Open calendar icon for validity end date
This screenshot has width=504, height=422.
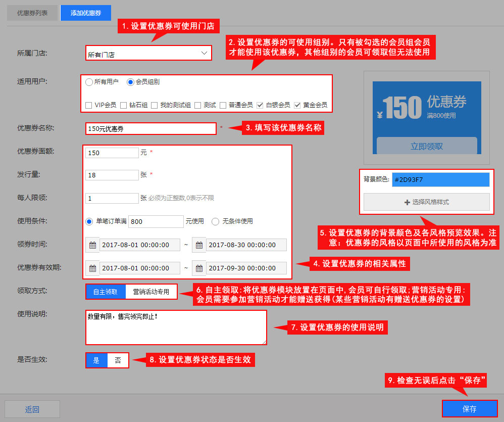(199, 268)
